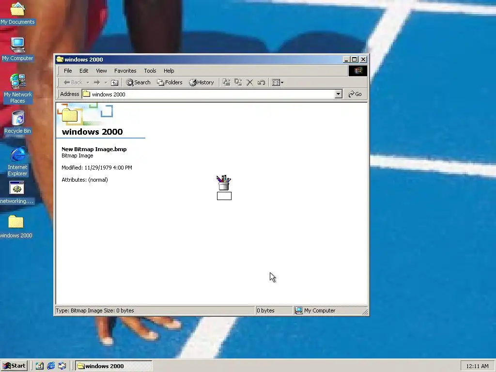The height and width of the screenshot is (372, 496).
Task: Open the Edit menu
Action: coord(83,71)
